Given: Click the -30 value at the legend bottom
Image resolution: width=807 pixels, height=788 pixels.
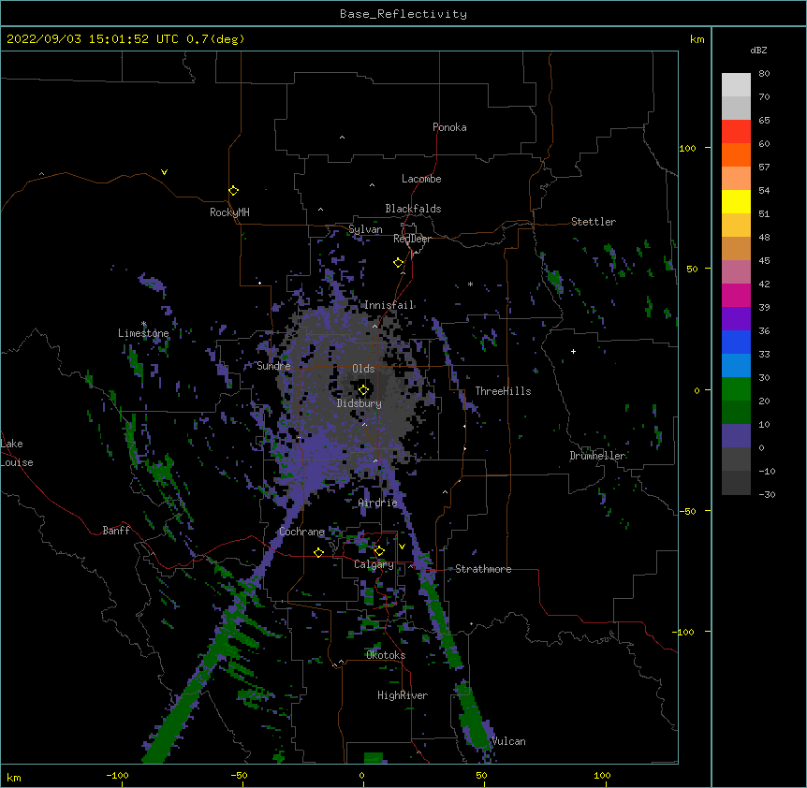Looking at the screenshot, I should tap(767, 494).
